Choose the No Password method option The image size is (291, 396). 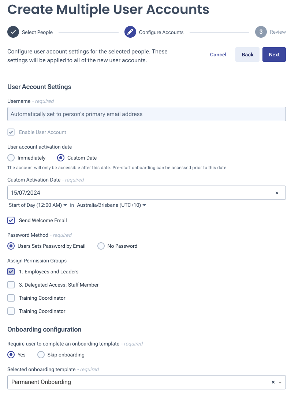pyautogui.click(x=101, y=246)
